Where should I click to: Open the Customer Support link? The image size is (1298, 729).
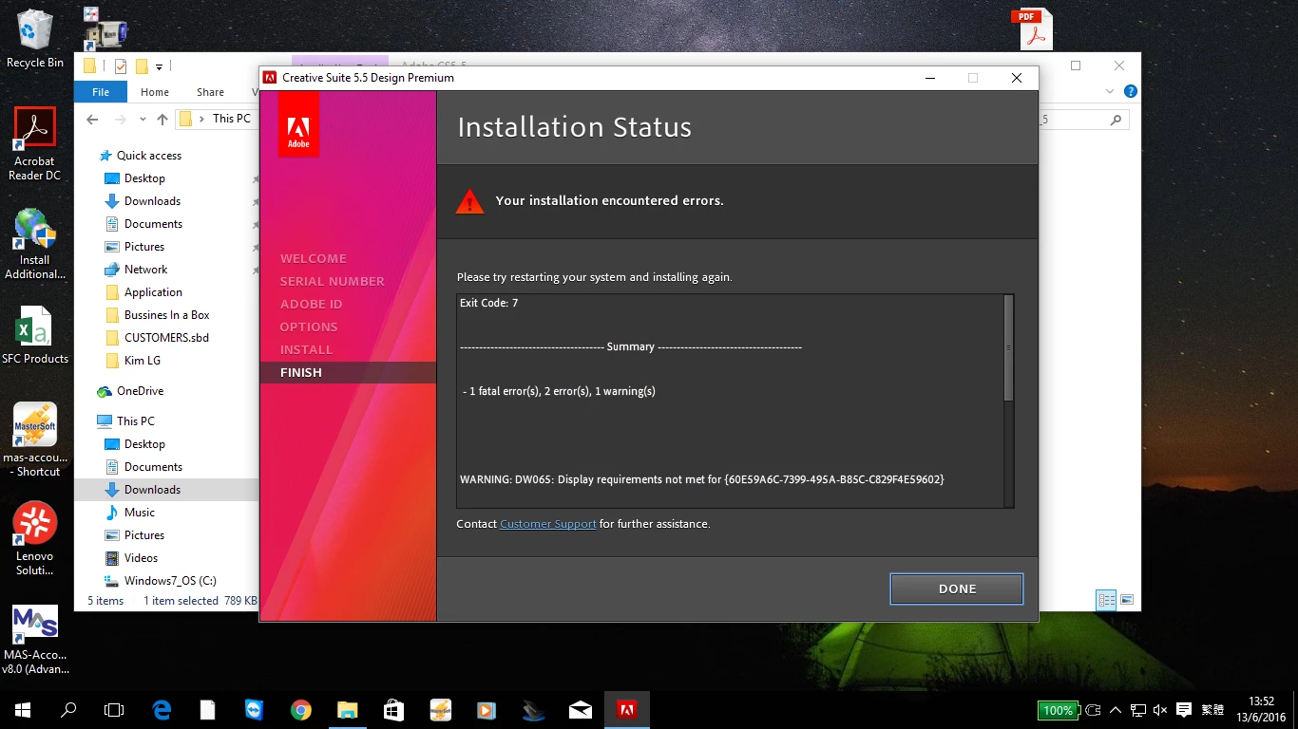pyautogui.click(x=548, y=524)
